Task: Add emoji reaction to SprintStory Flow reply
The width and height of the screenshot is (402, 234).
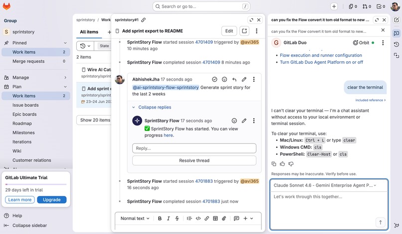Action: [234, 120]
